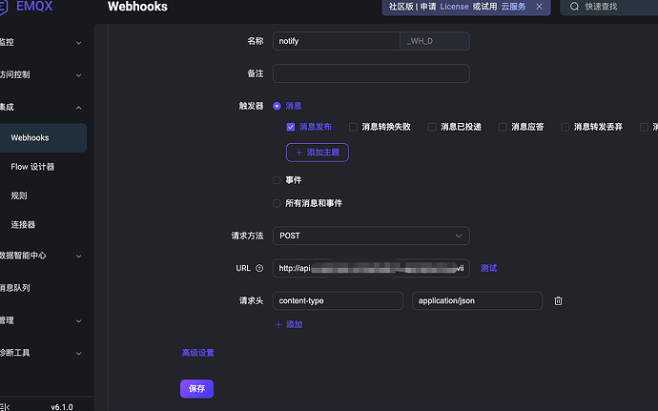658x411 pixels.
Task: Select the 事件 trigger radio button
Action: 278,179
